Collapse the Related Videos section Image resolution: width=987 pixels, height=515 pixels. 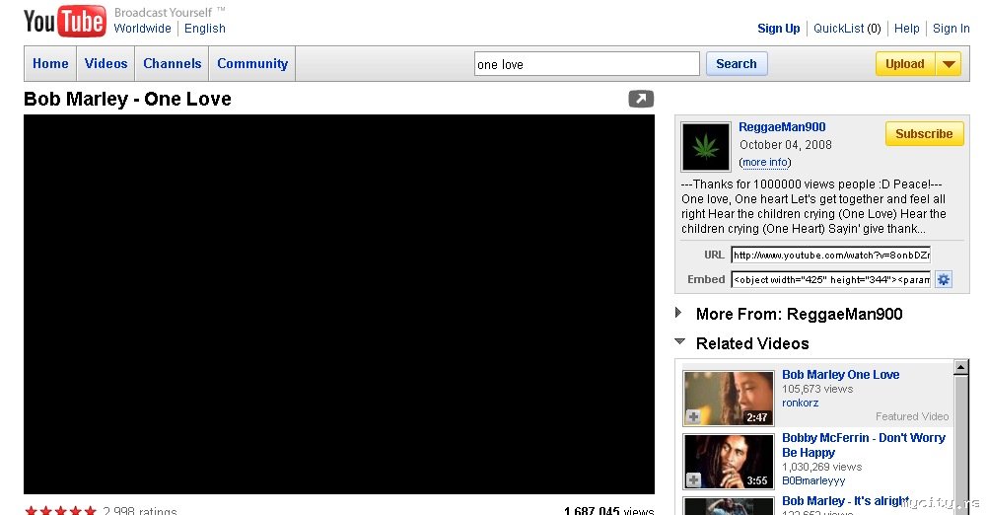(679, 342)
